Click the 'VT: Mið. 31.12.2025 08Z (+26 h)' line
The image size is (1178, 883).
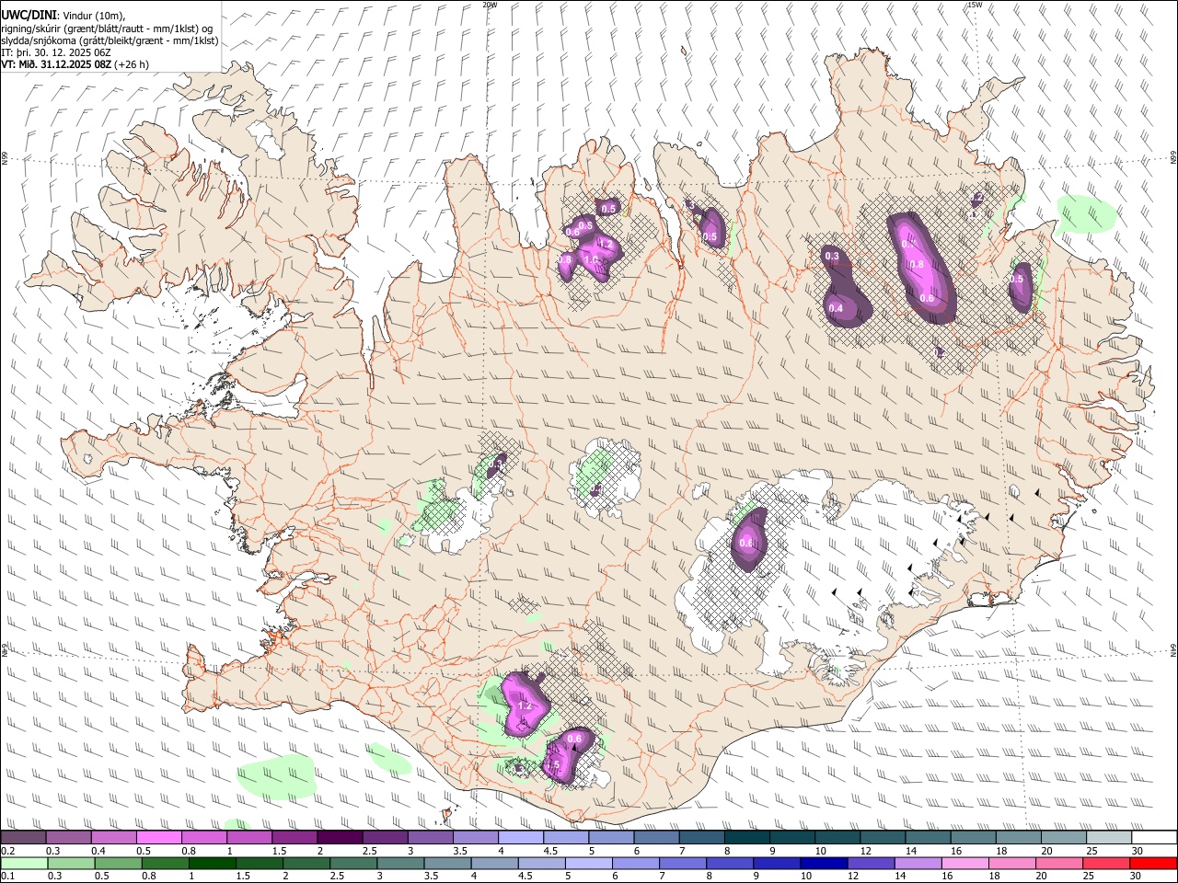tap(75, 64)
